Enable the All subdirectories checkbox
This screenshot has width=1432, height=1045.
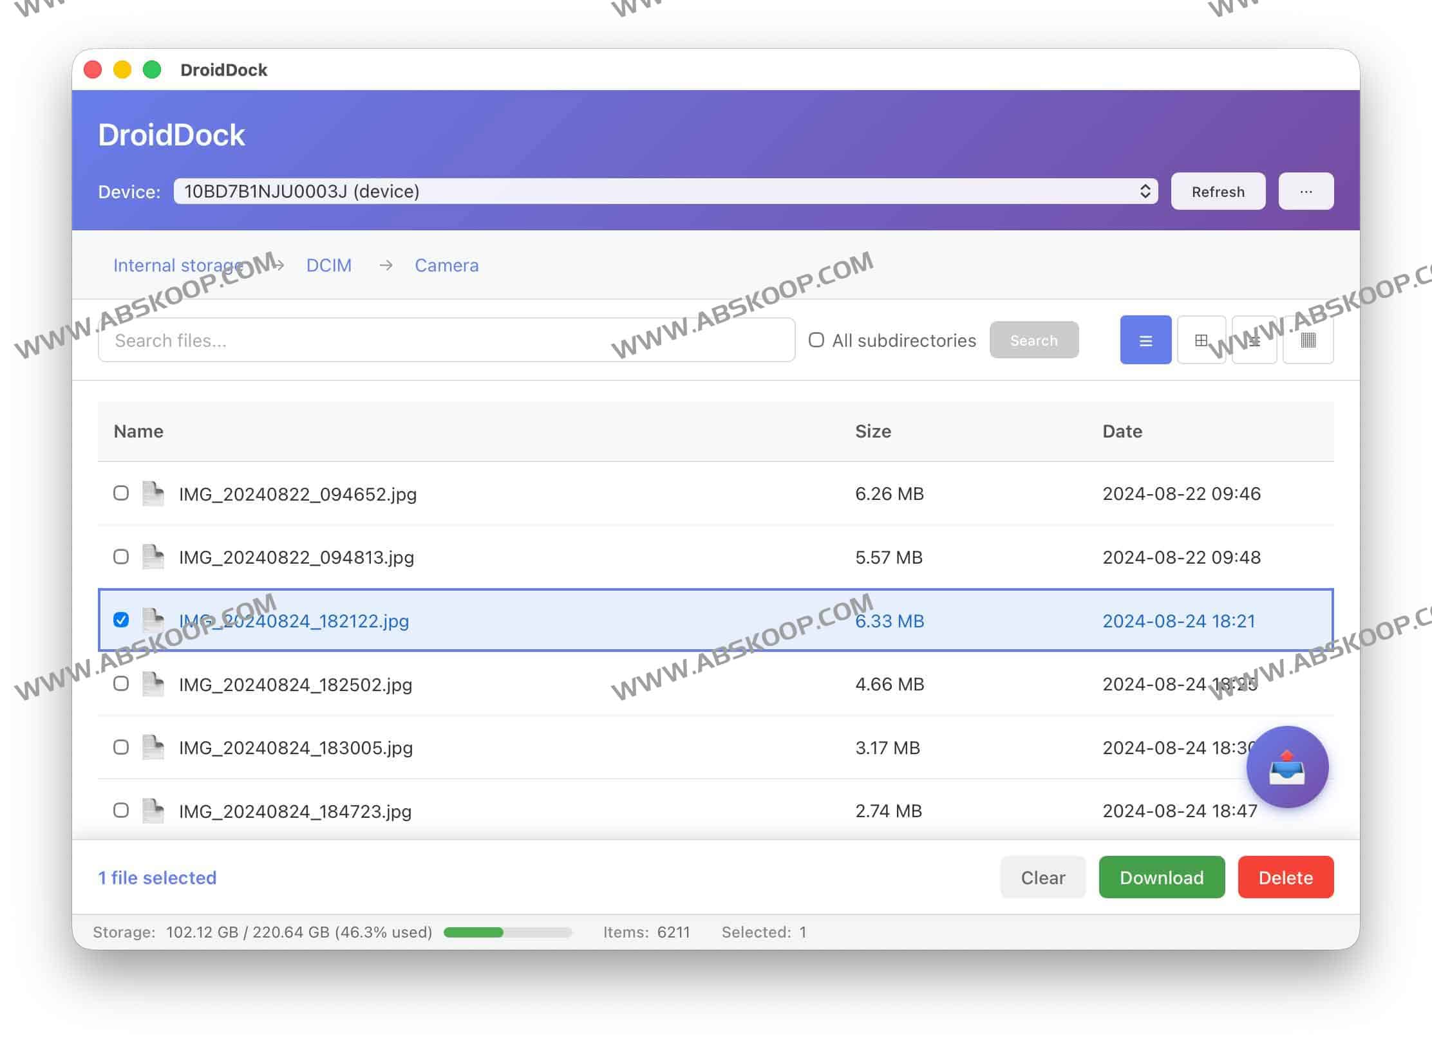pyautogui.click(x=816, y=340)
